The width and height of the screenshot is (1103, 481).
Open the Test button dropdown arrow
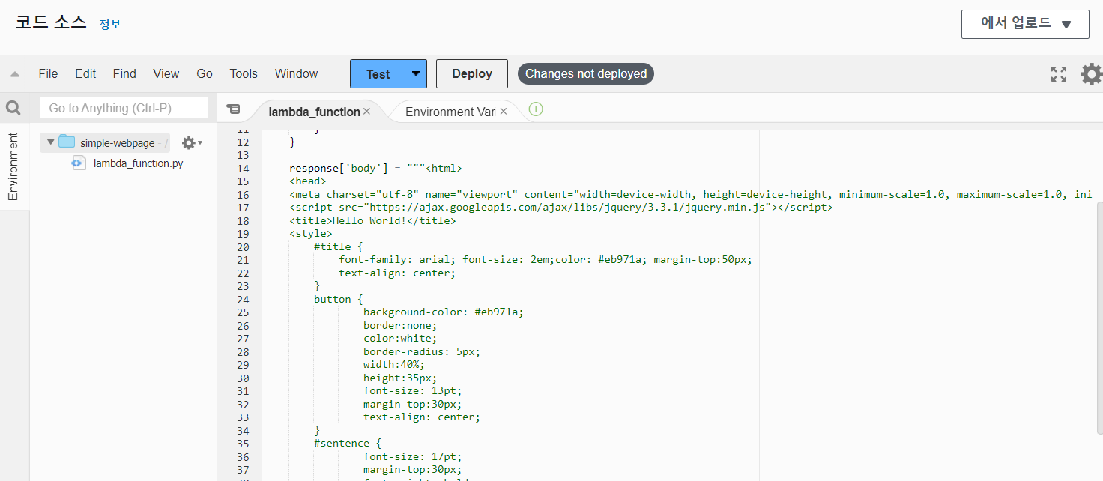tap(416, 74)
